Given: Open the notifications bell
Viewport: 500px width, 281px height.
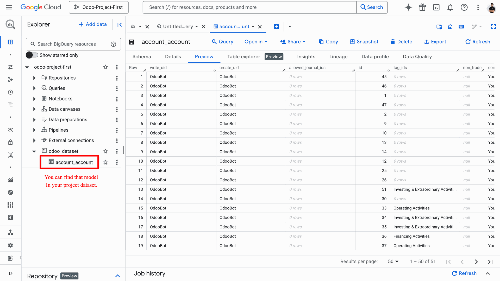Looking at the screenshot, I should 450,7.
